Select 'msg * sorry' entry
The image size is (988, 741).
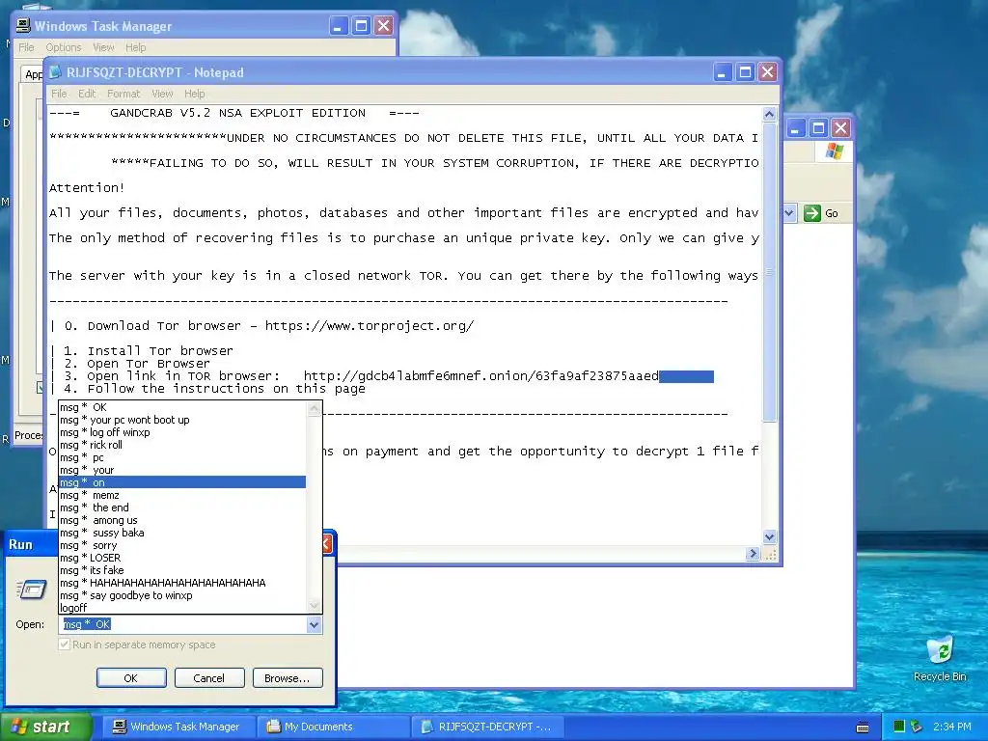point(182,546)
